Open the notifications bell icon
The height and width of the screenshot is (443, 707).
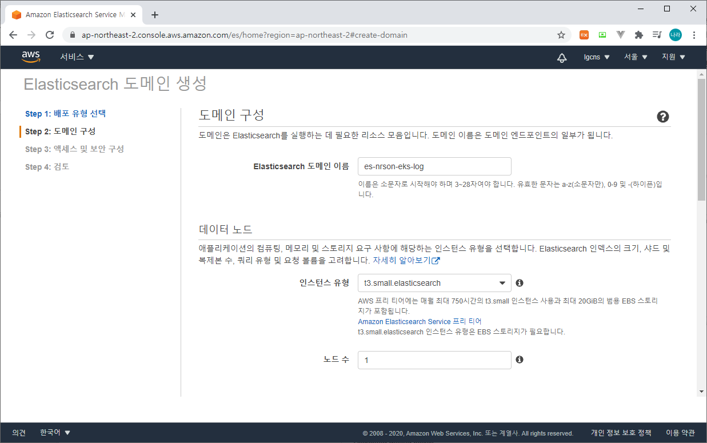click(562, 57)
